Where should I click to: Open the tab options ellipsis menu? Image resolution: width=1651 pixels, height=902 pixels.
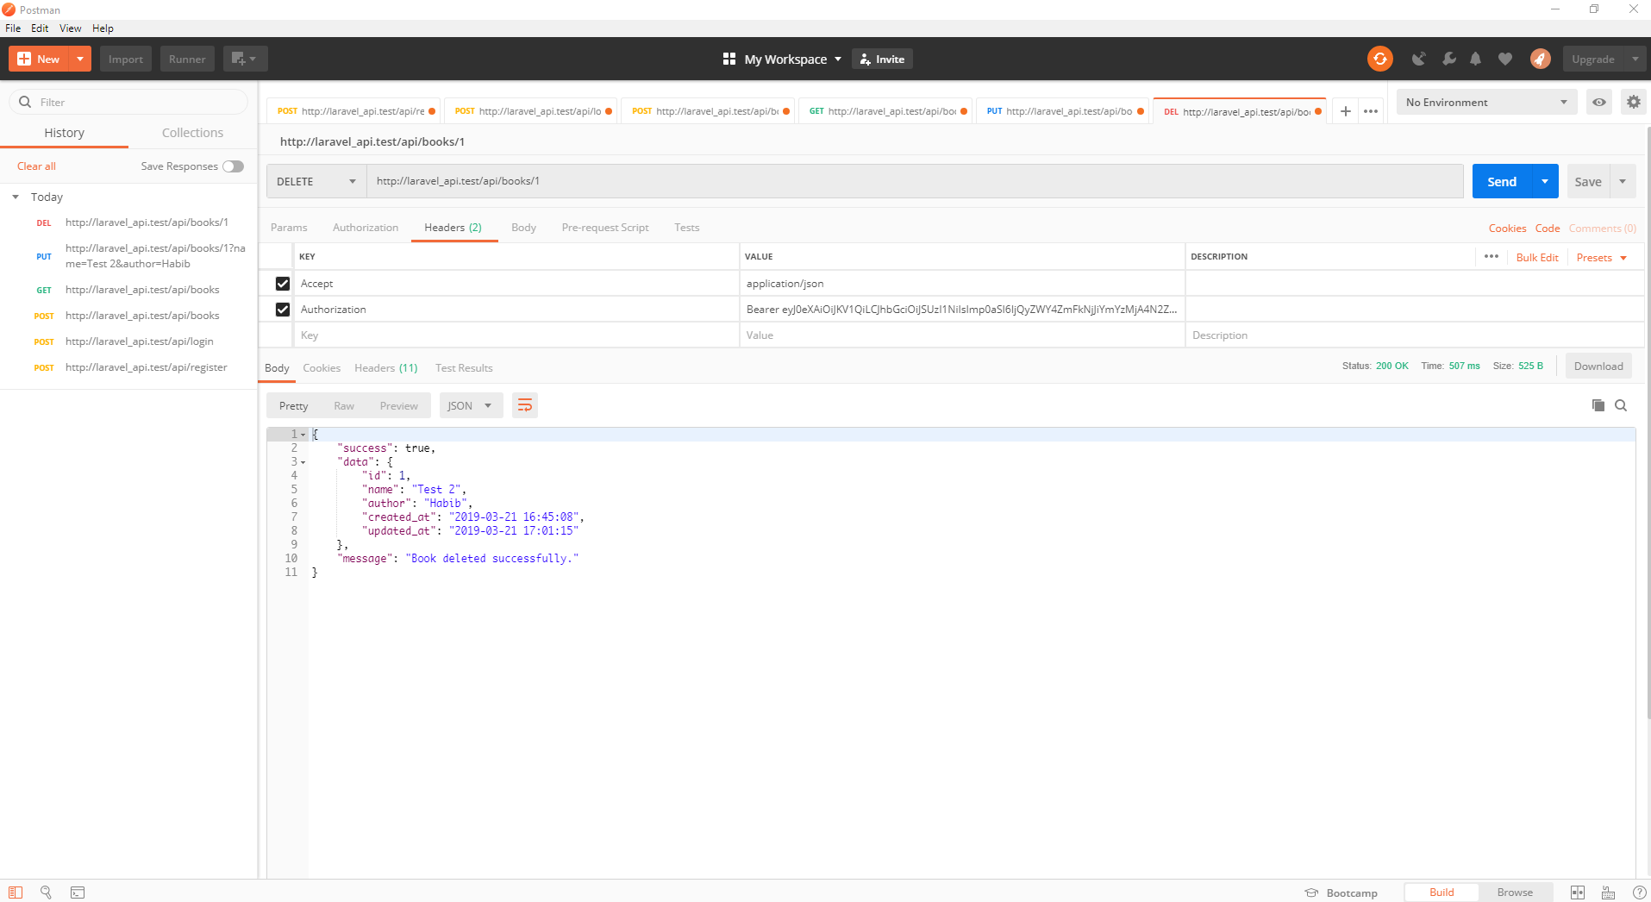tap(1371, 111)
